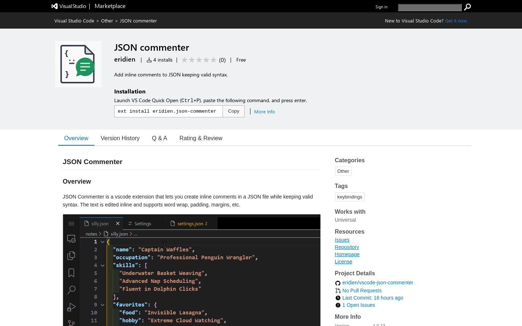522x326 pixels.
Task: Click the search magnifier icon
Action: coord(468,7)
